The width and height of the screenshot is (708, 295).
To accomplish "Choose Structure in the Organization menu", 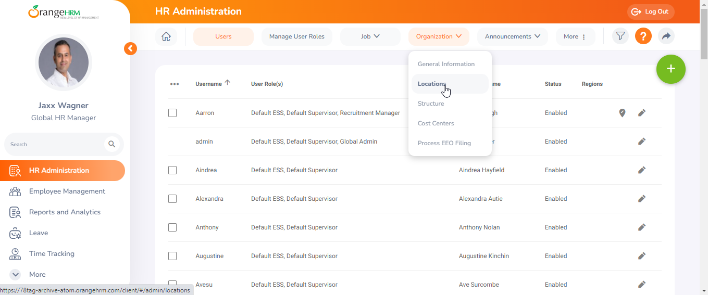I will pos(450,104).
